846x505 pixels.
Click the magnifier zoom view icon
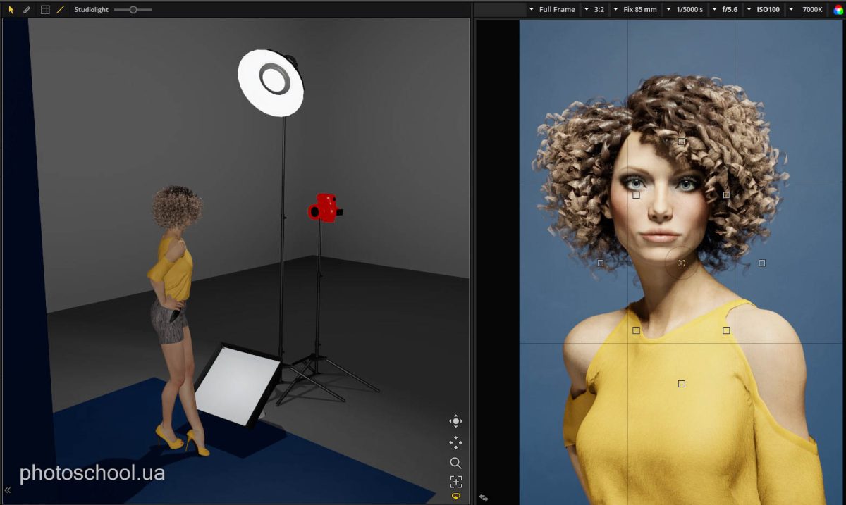pos(455,463)
